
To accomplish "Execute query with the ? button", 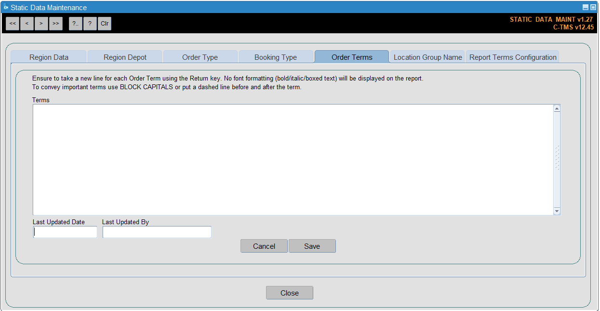I will coord(90,24).
